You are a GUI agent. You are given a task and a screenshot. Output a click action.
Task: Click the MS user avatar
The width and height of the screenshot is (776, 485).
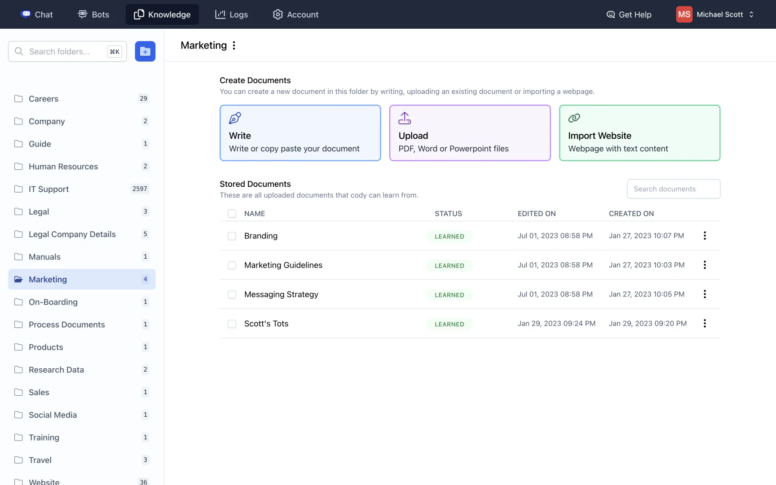(684, 14)
